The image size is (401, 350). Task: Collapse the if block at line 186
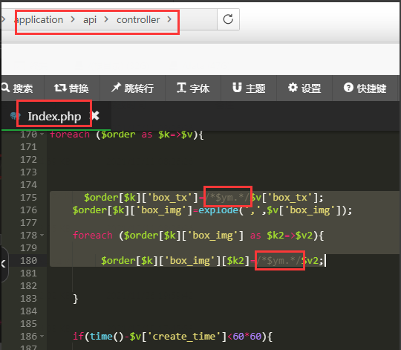tap(42, 336)
